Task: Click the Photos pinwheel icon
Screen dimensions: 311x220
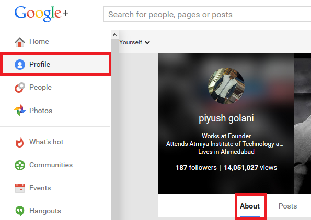Action: point(20,110)
